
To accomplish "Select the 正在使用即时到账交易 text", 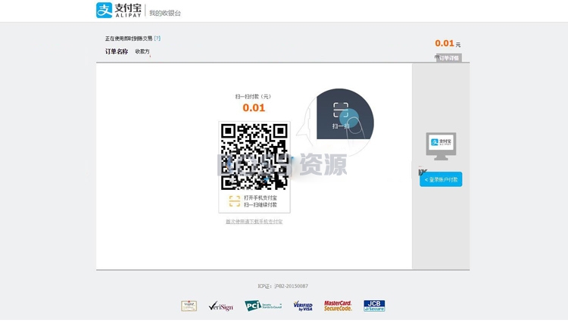I will point(129,39).
